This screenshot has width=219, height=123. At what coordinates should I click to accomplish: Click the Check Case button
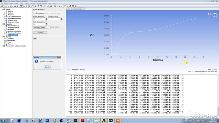point(40,13)
